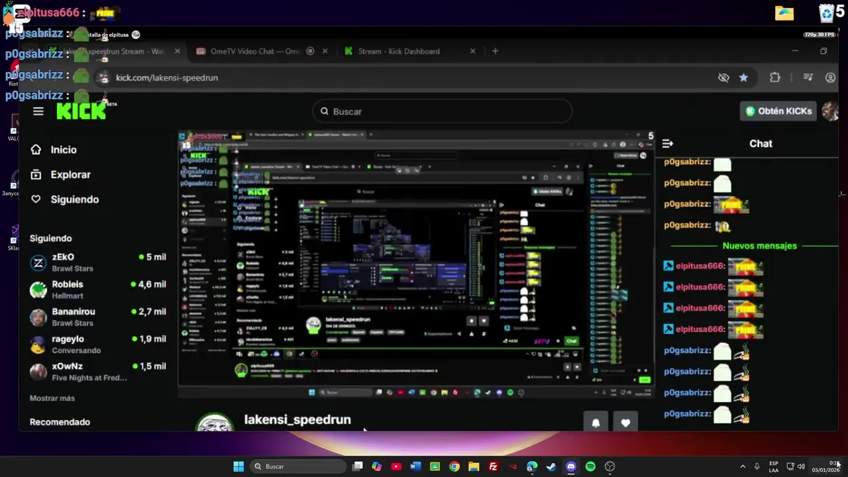This screenshot has height=477, width=848.
Task: Open the browser extensions puzzle icon
Action: point(774,78)
